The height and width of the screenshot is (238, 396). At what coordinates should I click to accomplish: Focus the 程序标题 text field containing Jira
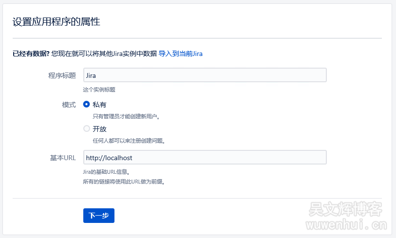205,75
